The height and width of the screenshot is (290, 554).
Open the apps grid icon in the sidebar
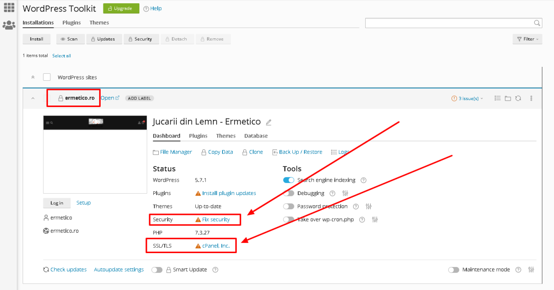click(9, 7)
